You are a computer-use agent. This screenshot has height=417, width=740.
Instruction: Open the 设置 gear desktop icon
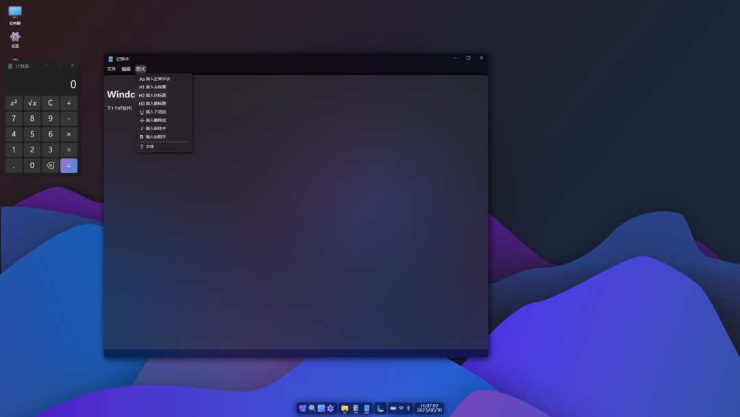tap(15, 40)
